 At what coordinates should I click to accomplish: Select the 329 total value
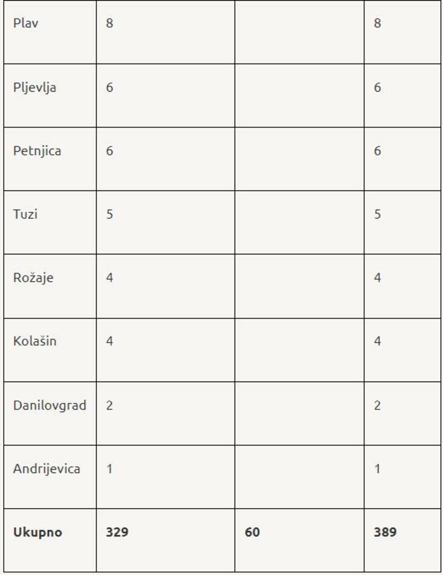pyautogui.click(x=117, y=532)
